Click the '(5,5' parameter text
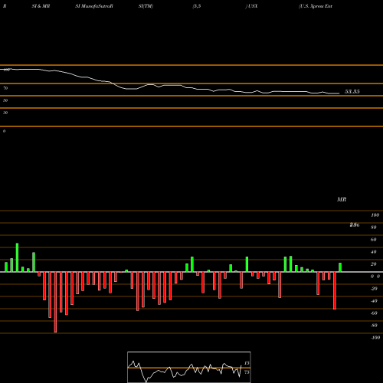 coord(197,6)
